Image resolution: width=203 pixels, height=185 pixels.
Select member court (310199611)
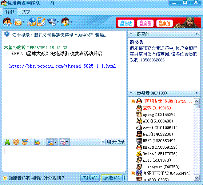click(157, 128)
